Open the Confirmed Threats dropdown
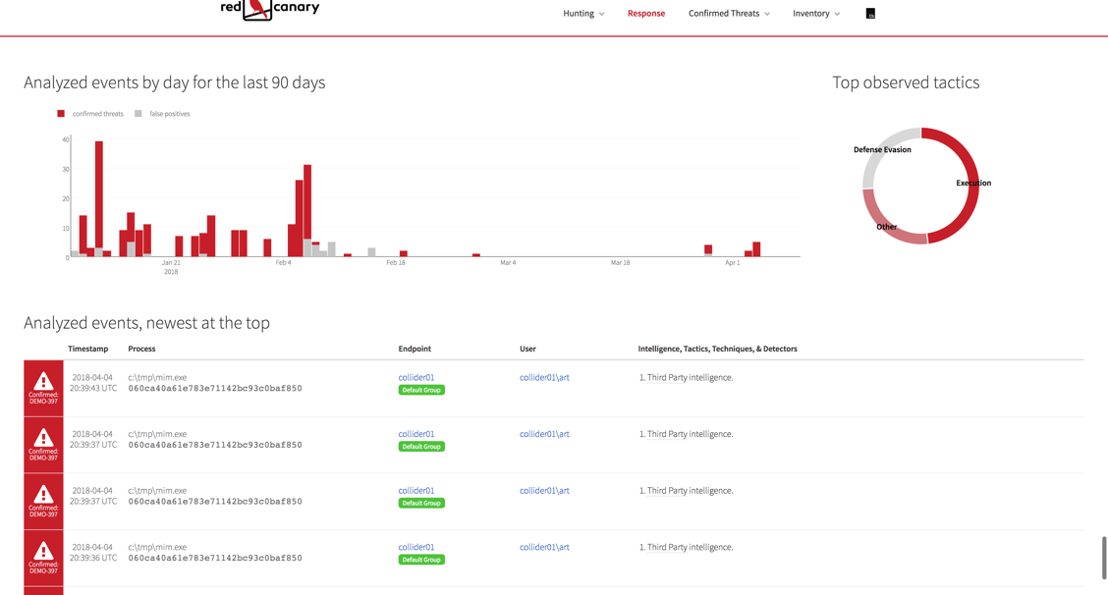The width and height of the screenshot is (1108, 595). tap(729, 14)
